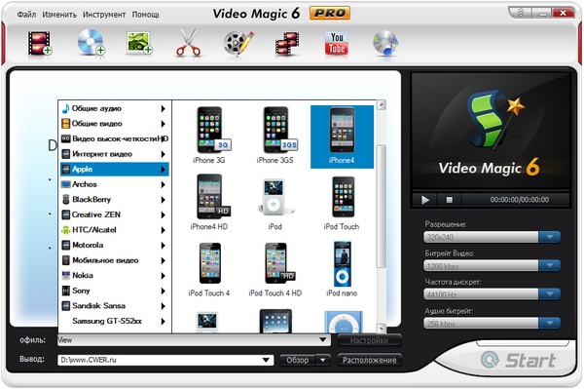This screenshot has height=389, width=584.
Task: Select the iPad icon in bottom row
Action: pos(275,321)
